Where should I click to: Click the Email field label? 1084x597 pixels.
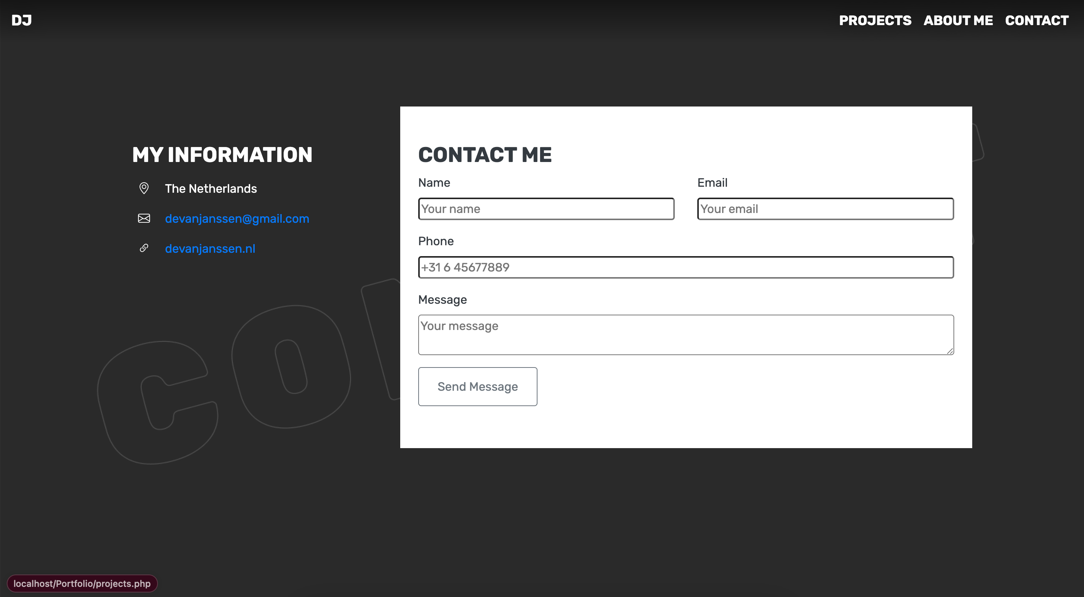click(x=712, y=183)
